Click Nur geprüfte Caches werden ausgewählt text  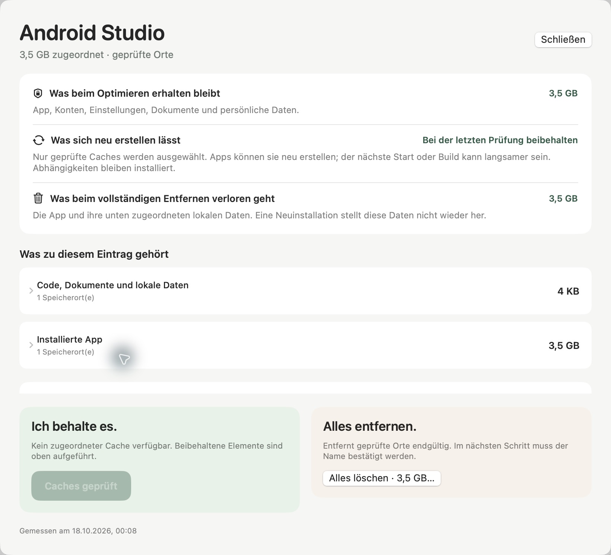[x=291, y=163]
